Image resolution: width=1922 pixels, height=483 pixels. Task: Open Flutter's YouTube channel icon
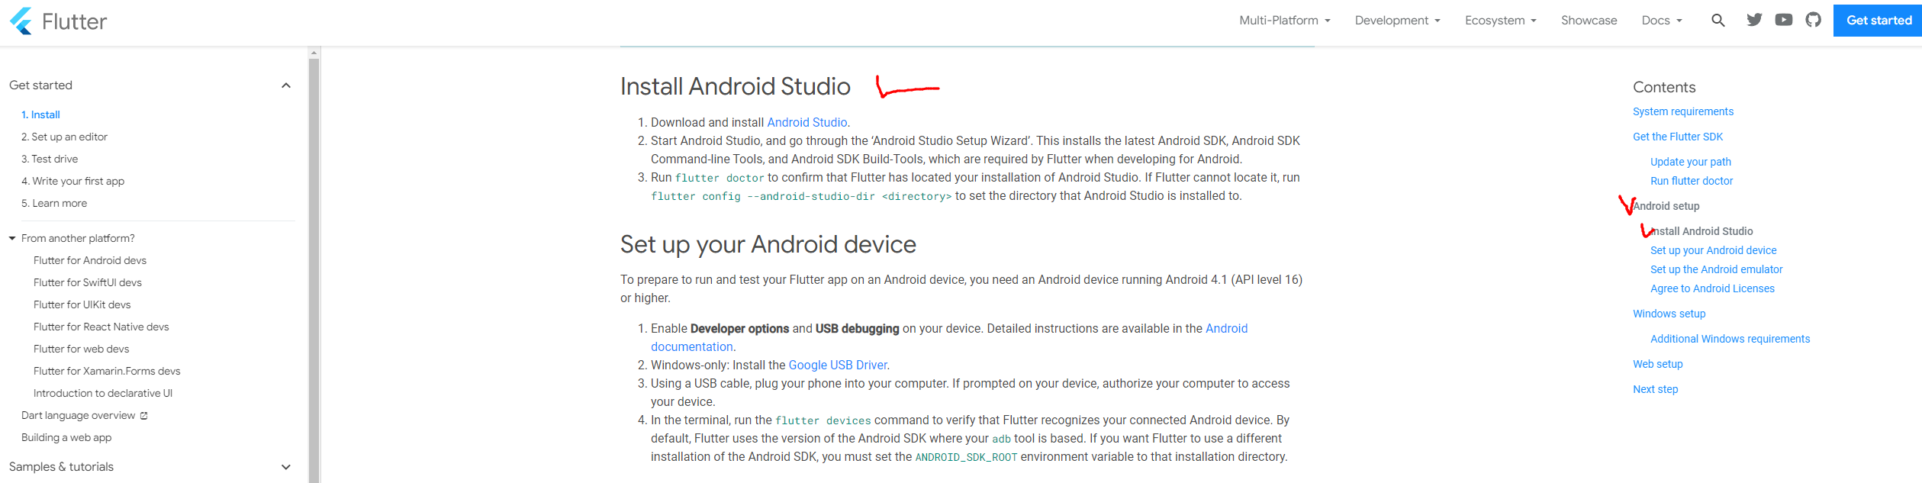point(1784,20)
